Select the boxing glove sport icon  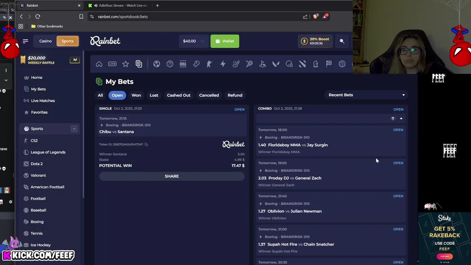tap(196, 64)
